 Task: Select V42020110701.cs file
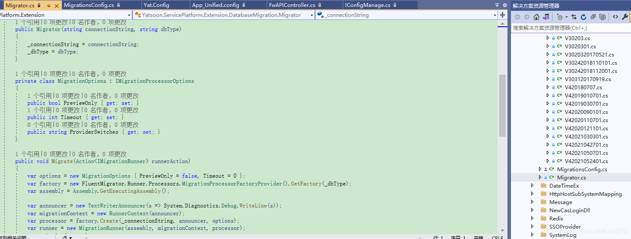coord(586,120)
